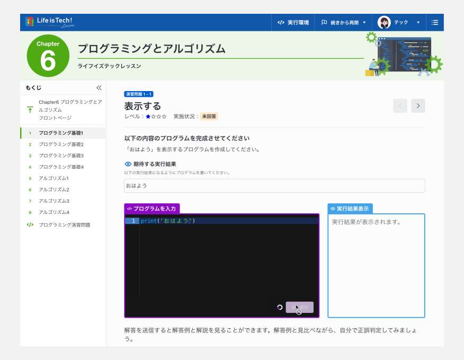Screen dimensions: 464x360
Task: Open アルゴリズム2 from sidebar
Action: (63, 190)
